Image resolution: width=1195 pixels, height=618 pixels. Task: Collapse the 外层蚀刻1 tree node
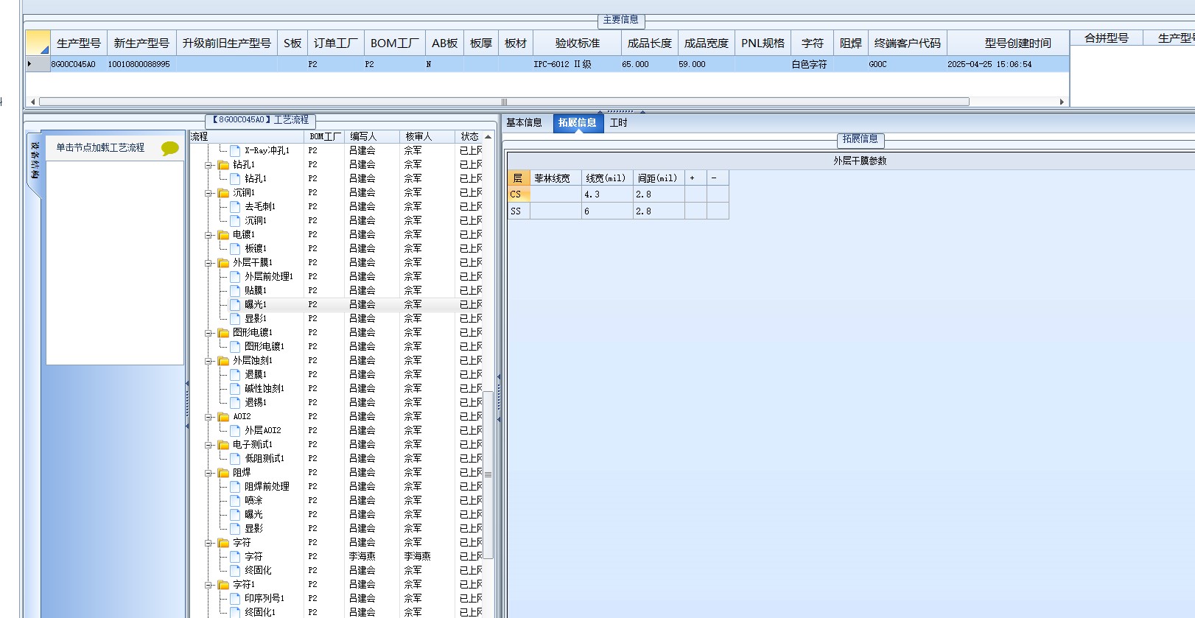click(208, 361)
